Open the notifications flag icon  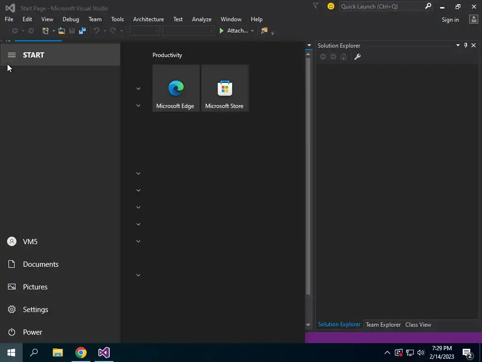coord(316,6)
